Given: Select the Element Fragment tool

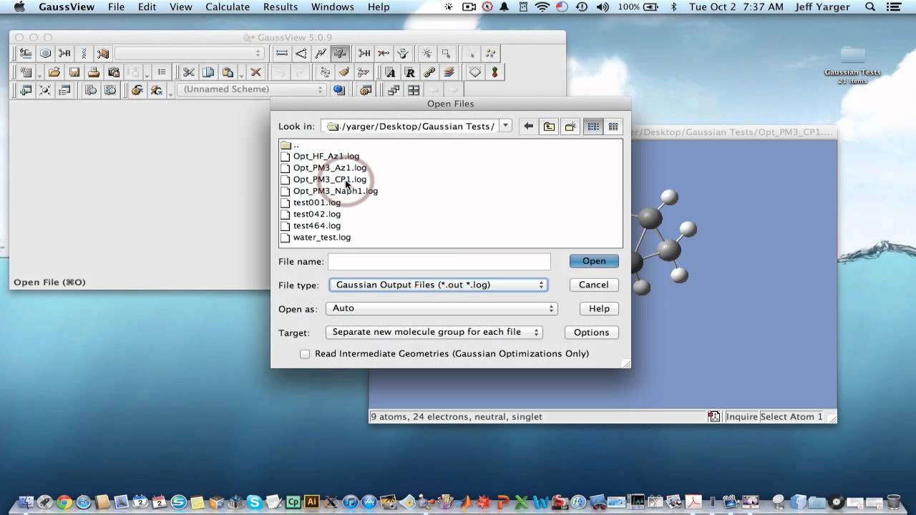Looking at the screenshot, I should (26, 53).
